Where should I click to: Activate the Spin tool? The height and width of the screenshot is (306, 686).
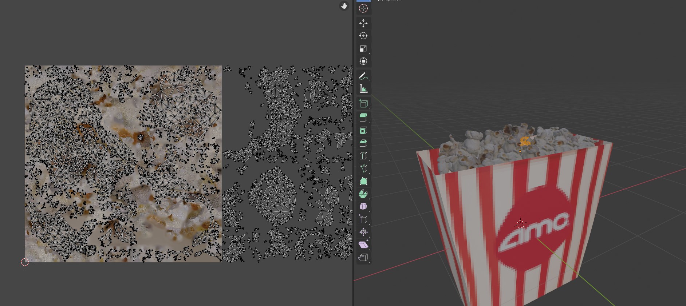coord(363,194)
